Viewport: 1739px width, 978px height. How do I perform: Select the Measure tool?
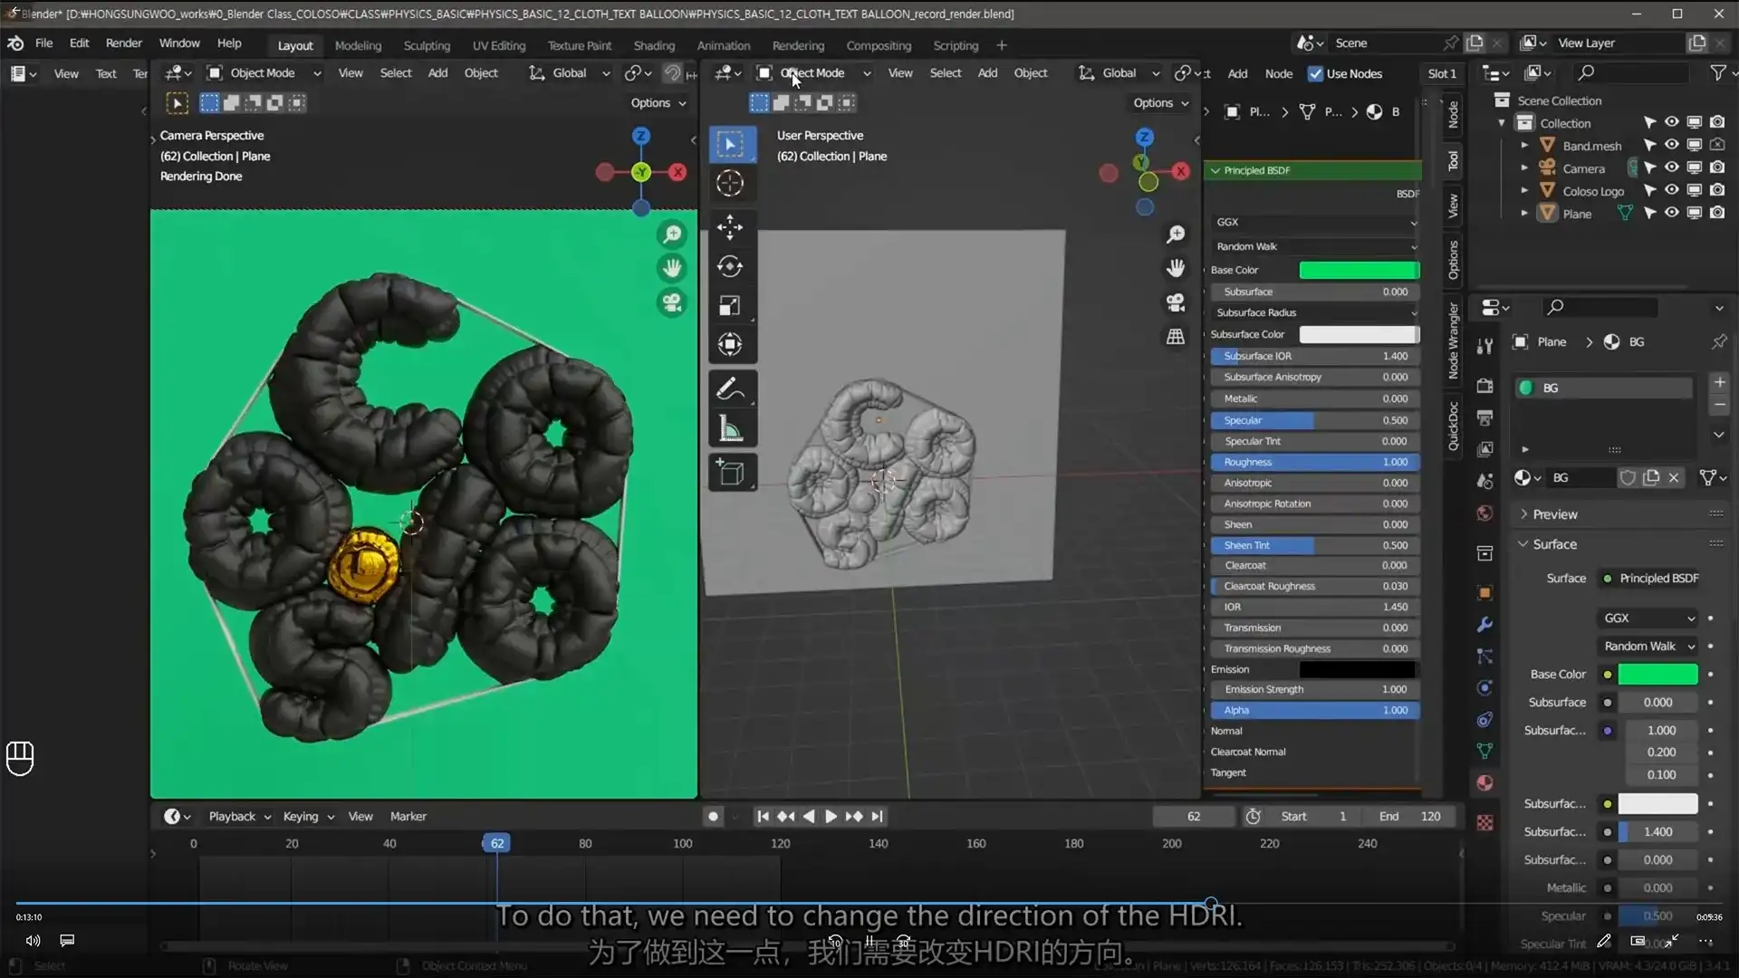[730, 427]
